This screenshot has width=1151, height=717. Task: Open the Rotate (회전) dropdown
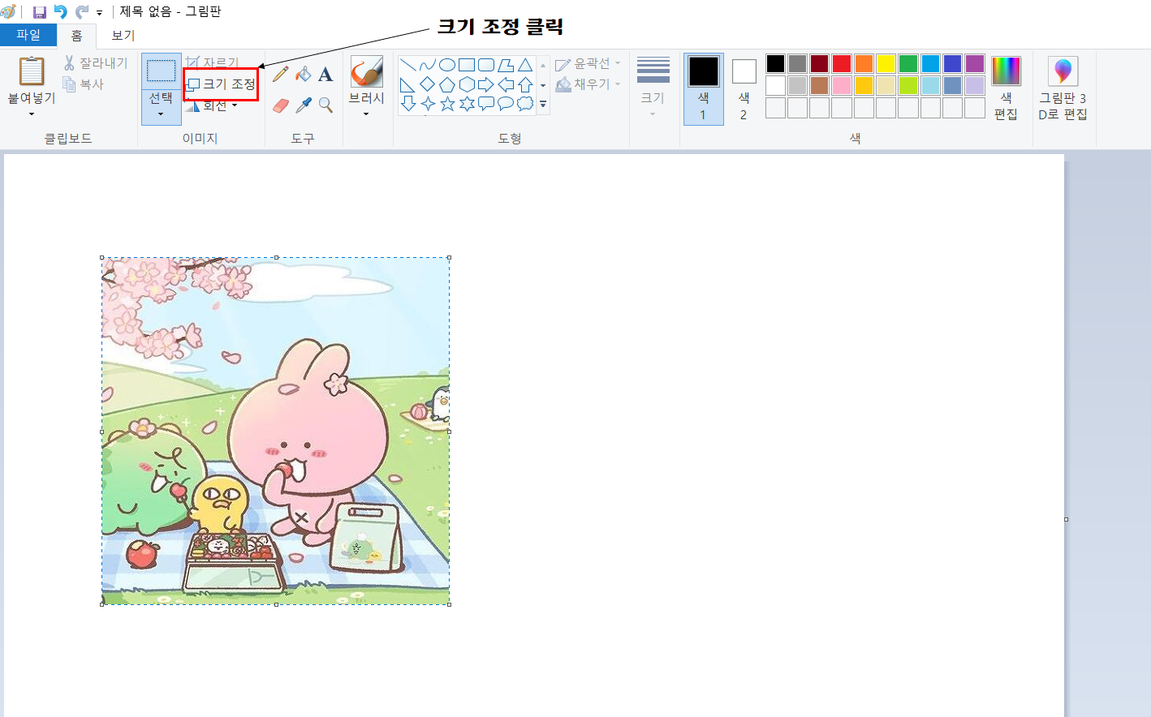coord(213,105)
